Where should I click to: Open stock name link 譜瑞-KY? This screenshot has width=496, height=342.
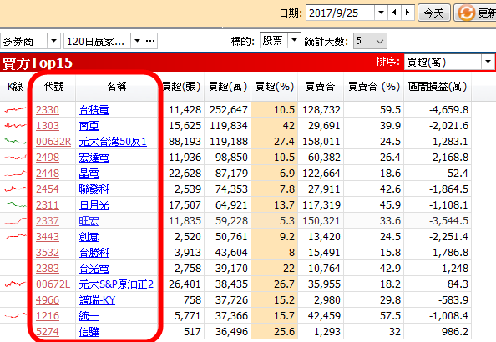click(97, 300)
